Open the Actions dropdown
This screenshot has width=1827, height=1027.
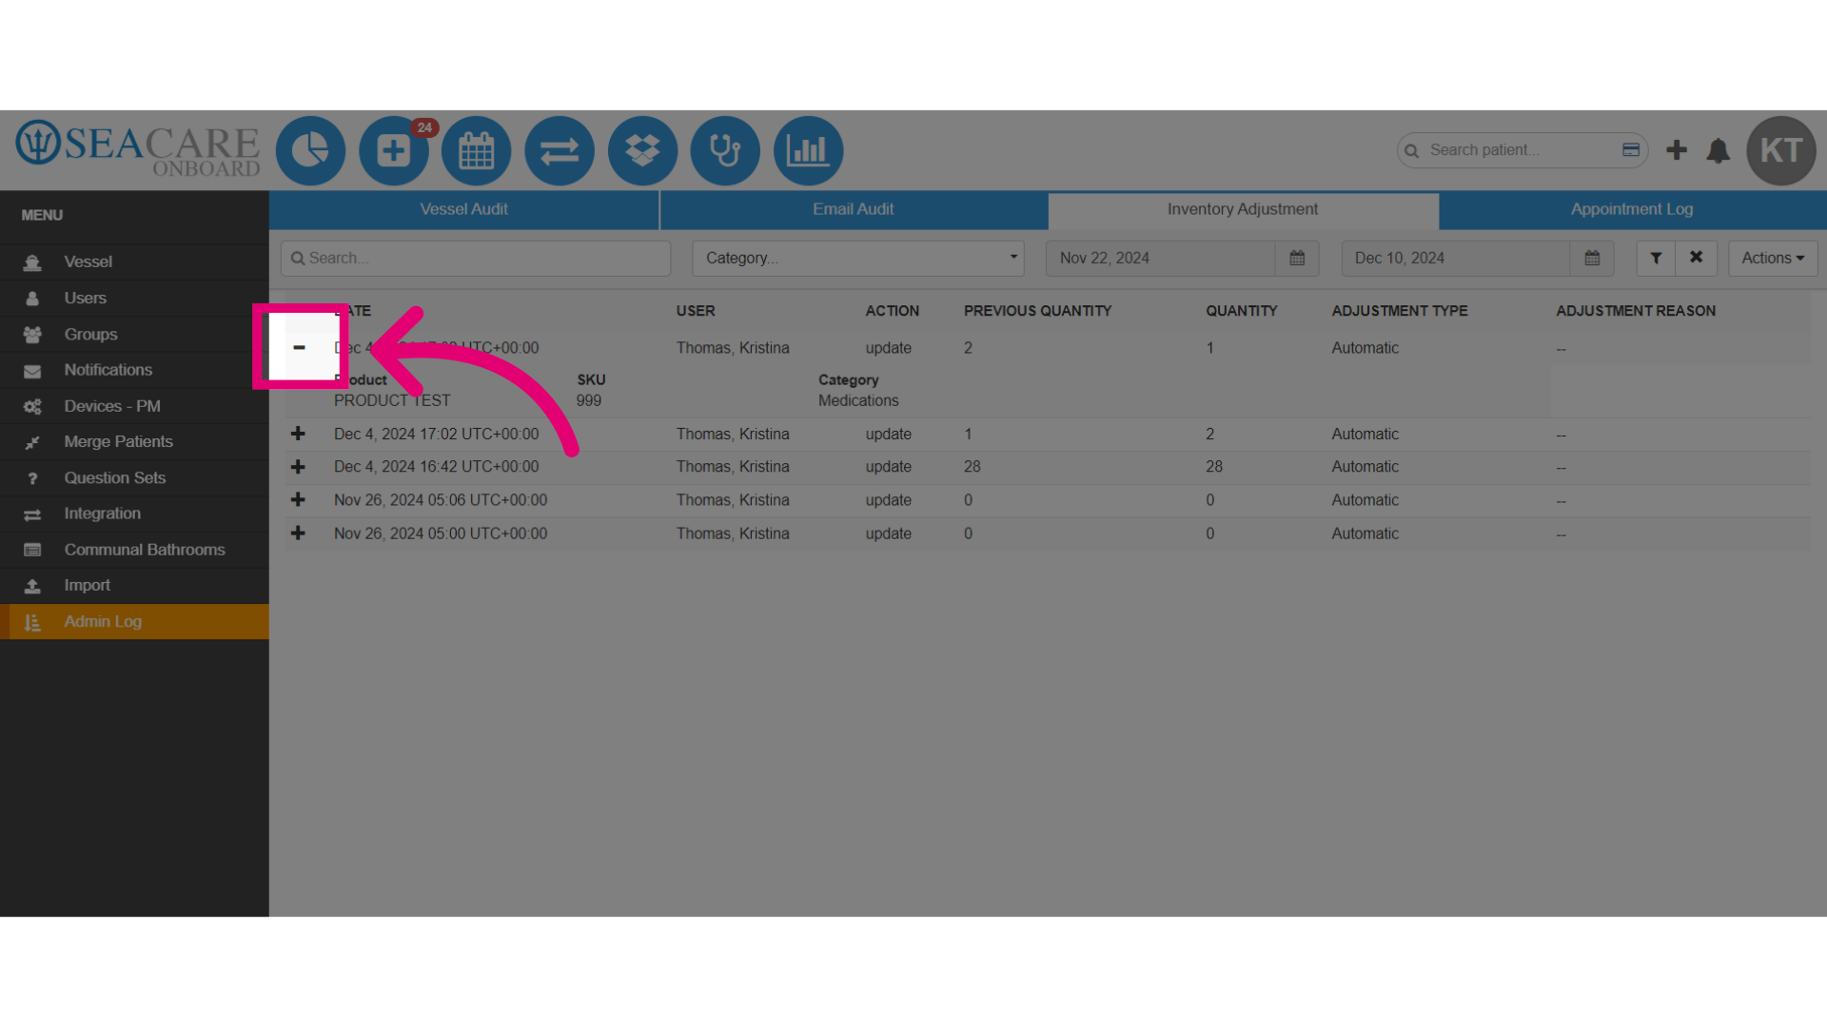click(1773, 258)
